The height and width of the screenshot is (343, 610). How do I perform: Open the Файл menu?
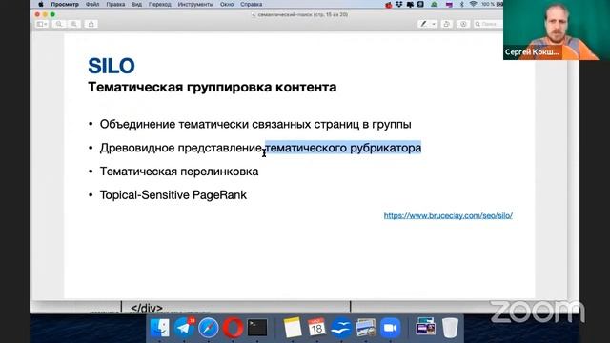coord(92,4)
